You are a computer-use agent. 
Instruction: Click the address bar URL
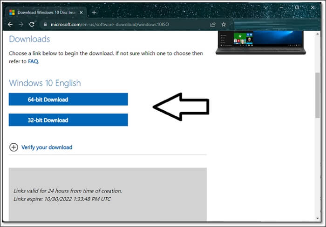click(x=110, y=25)
